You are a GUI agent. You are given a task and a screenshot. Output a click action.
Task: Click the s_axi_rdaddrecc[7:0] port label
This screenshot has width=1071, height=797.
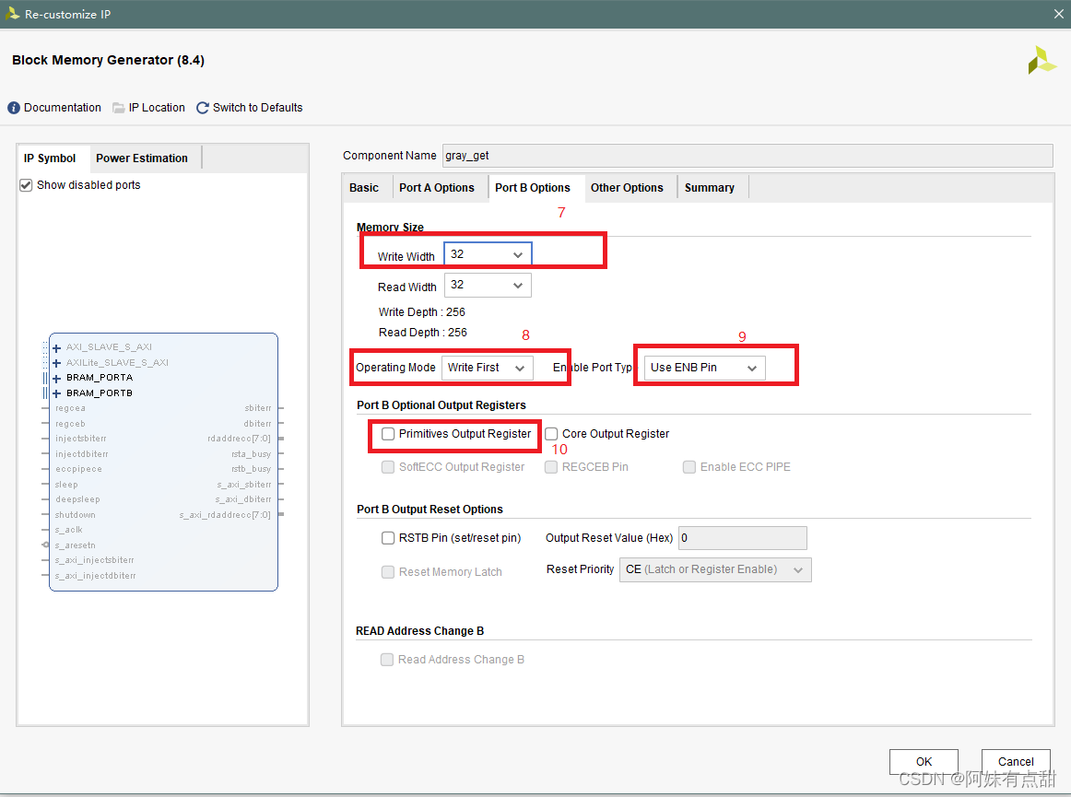pos(225,515)
